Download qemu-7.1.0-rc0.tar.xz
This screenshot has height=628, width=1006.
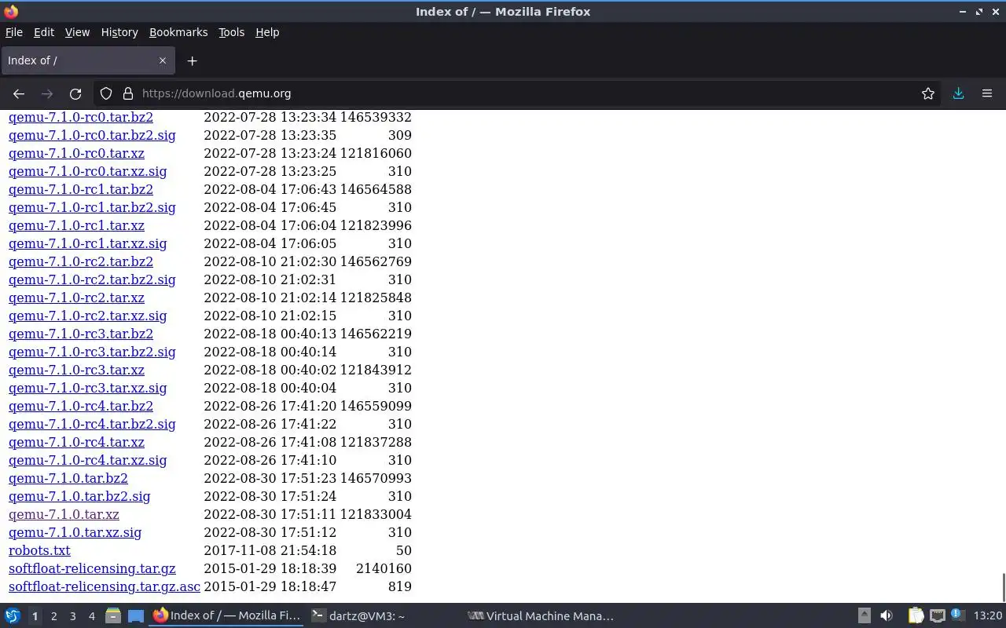pos(76,153)
